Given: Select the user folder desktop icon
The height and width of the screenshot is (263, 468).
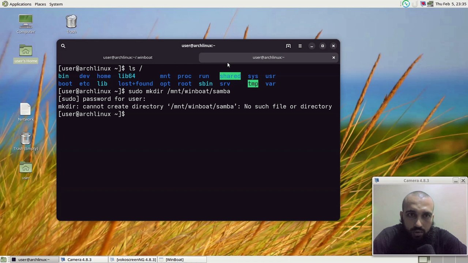Looking at the screenshot, I should coord(26,171).
